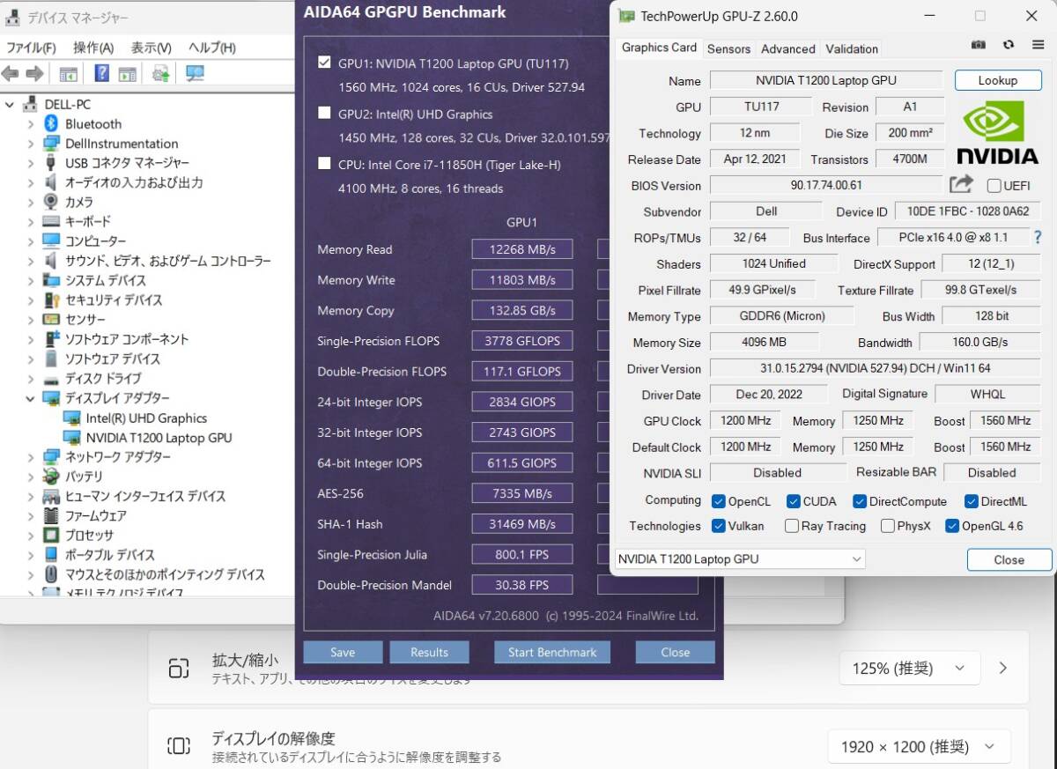Click the NVIDIA logo in GPU-Z
Viewport: 1057px width, 769px height.
[998, 132]
